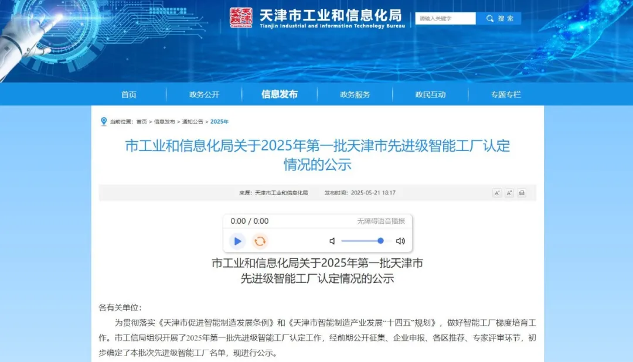Click the blue article title heading
Image resolution: width=633 pixels, height=362 pixels.
pyautogui.click(x=318, y=155)
